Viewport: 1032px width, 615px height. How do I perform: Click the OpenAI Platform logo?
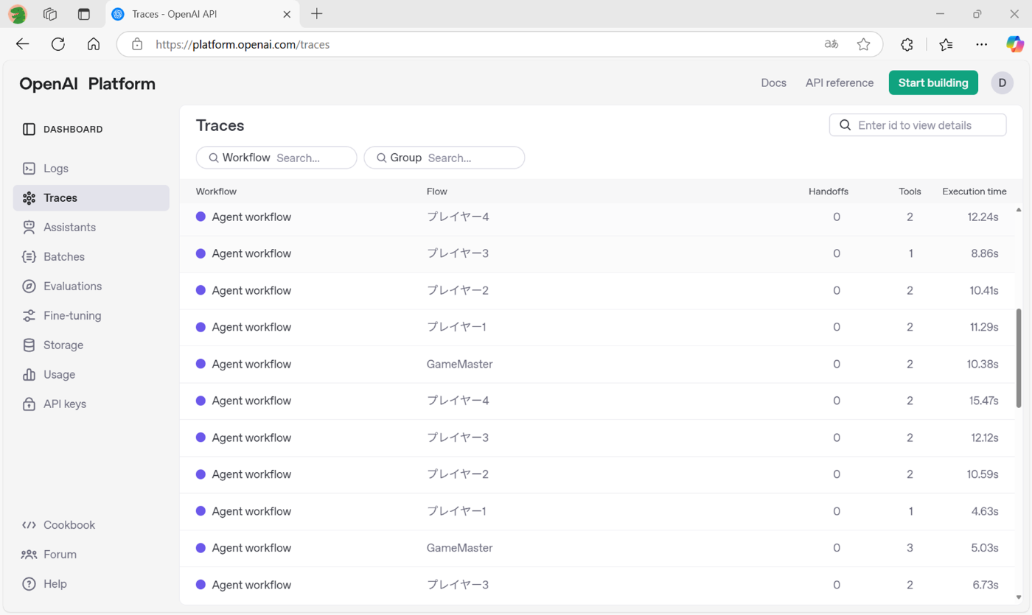(x=87, y=84)
